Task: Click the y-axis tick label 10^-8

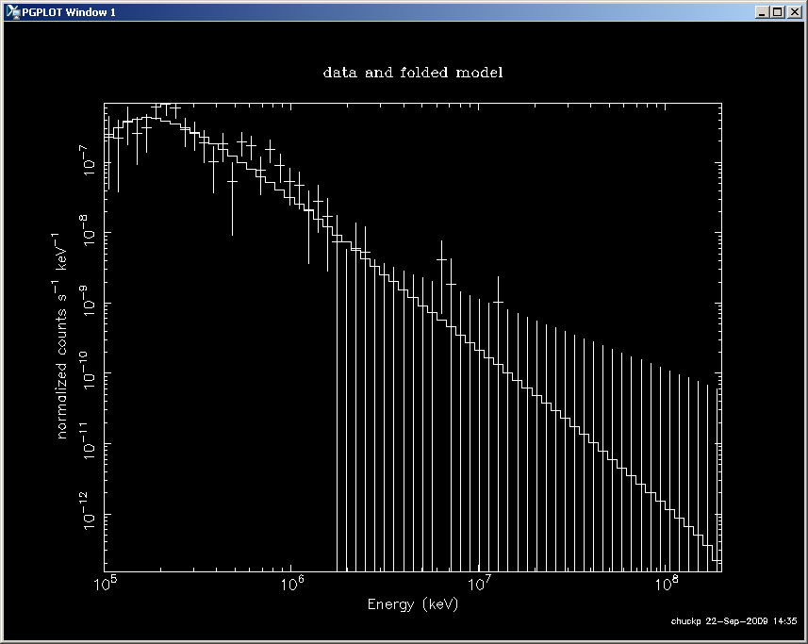Action: [x=88, y=230]
